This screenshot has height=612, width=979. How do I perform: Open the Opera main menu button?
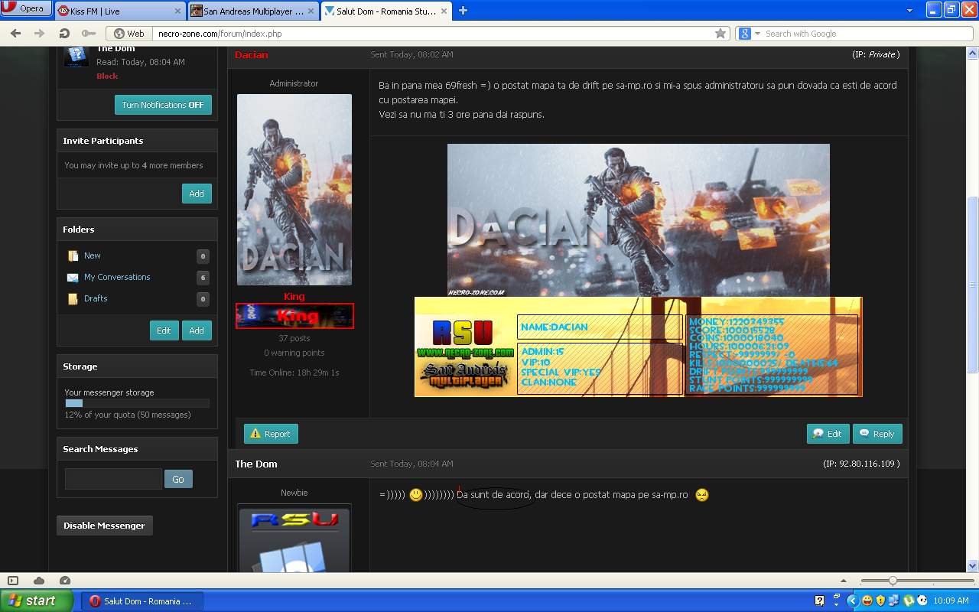[x=27, y=9]
